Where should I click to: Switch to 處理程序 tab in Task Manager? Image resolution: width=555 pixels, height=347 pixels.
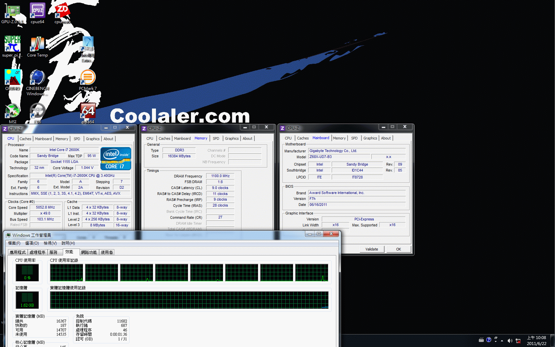(37, 252)
